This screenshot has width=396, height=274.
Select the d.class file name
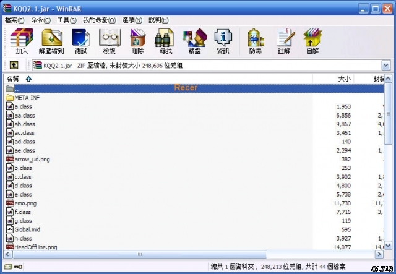24,186
